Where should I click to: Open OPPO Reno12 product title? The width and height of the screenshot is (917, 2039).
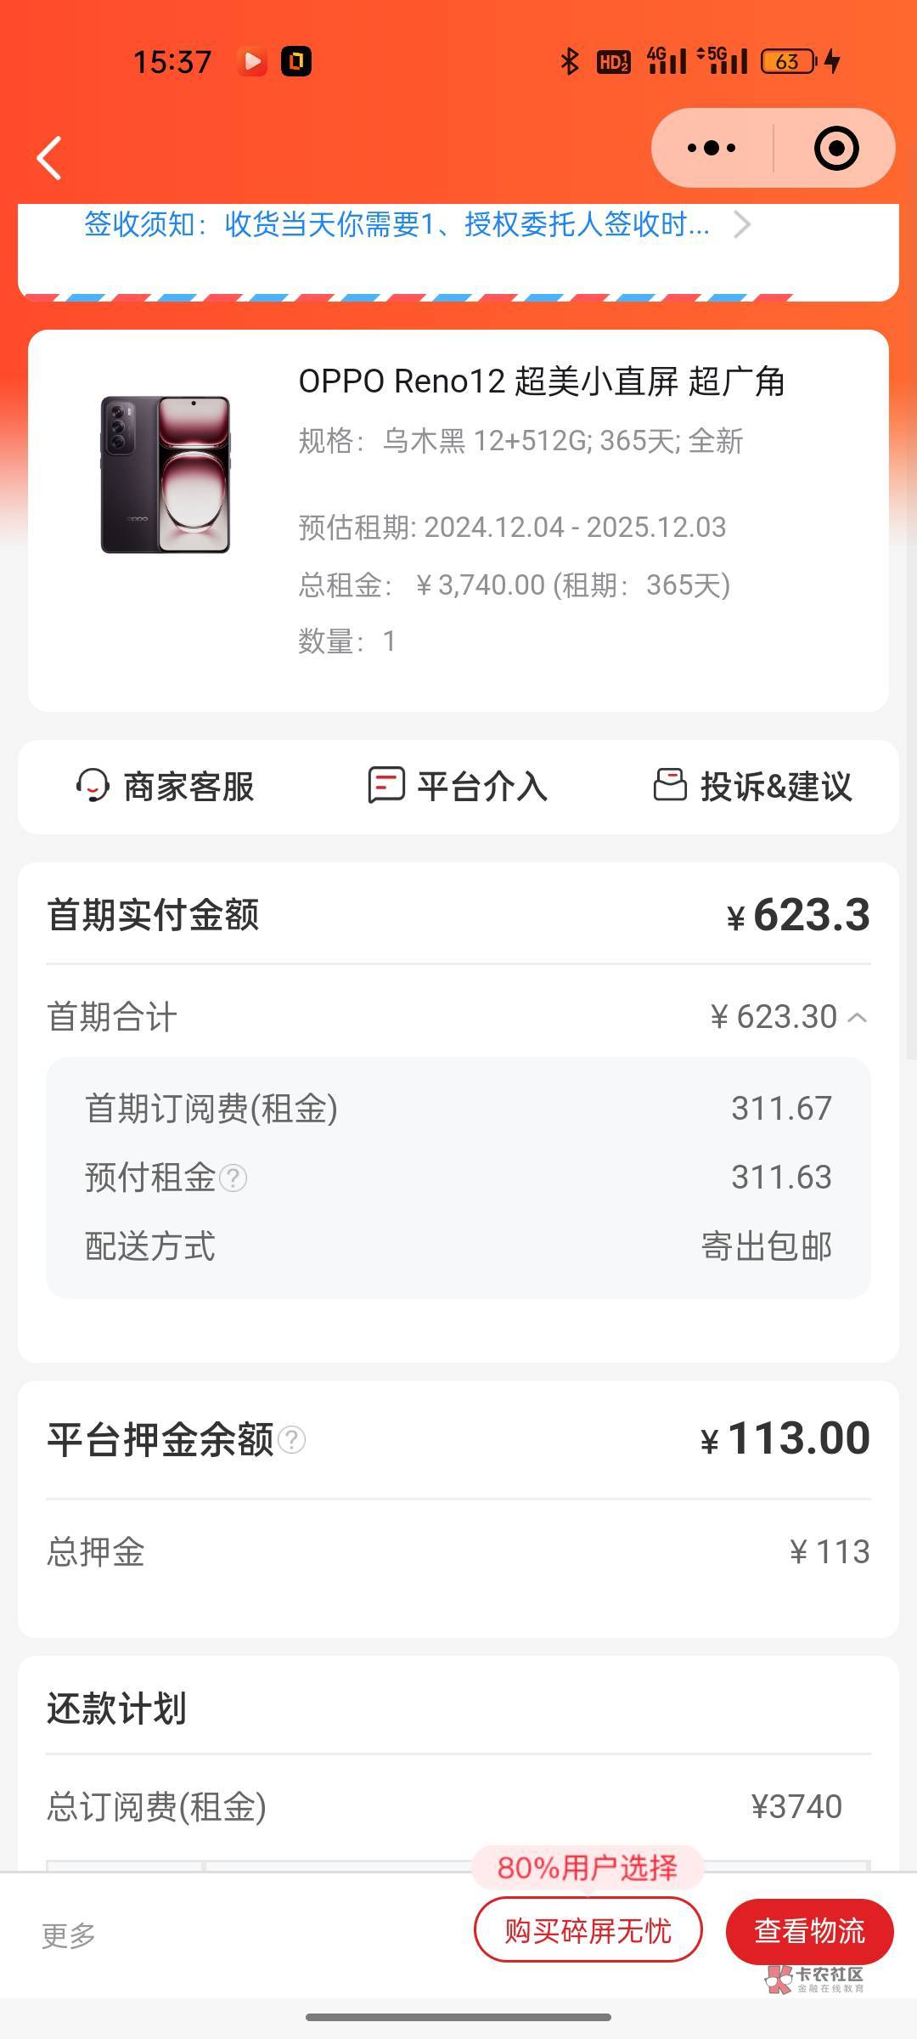click(541, 381)
